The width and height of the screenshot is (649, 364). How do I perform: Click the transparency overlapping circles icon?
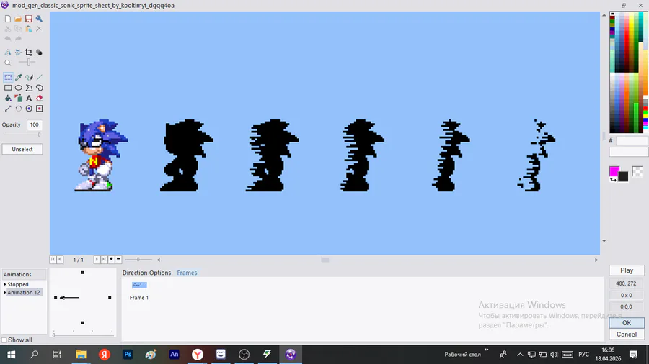(x=39, y=53)
